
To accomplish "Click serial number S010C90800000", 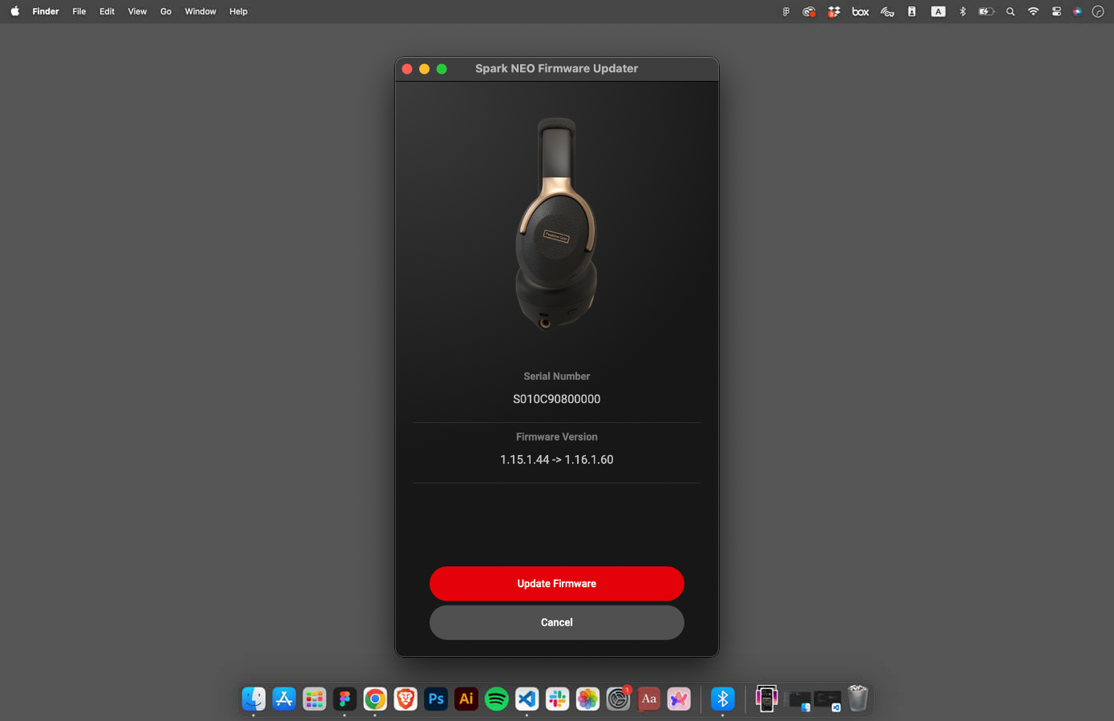I will pos(556,399).
